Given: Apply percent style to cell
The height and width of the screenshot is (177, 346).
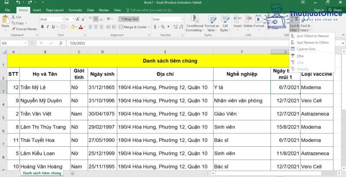Looking at the screenshot, I should (x=163, y=27).
